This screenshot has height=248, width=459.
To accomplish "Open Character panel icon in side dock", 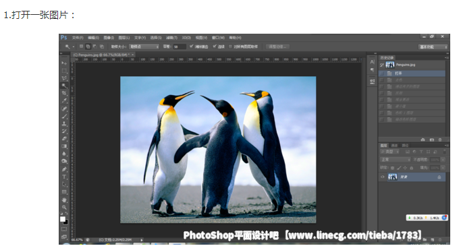I will (x=372, y=62).
